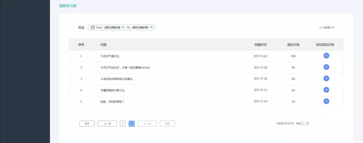Add question 1 '今天天气是什么' to knowledge base
363x143 pixels.
[x=326, y=56]
